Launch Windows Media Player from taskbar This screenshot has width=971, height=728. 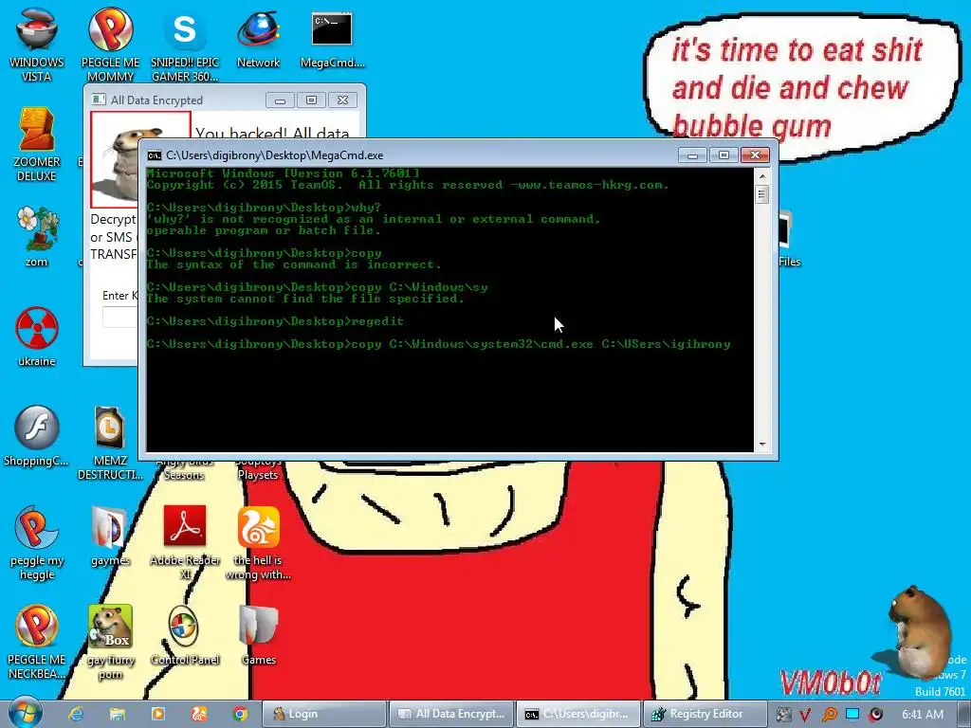158,714
